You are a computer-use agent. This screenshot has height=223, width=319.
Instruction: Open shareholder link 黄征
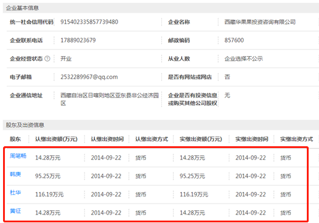15,211
